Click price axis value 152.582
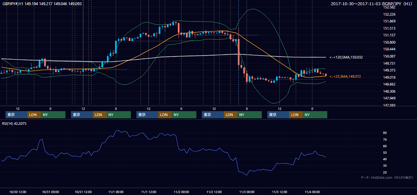 (389, 7)
